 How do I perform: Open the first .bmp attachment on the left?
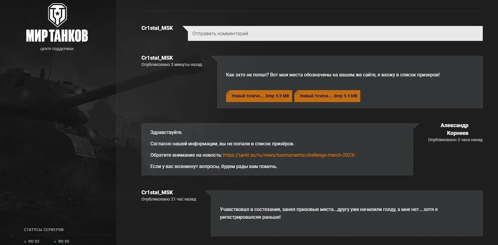(259, 96)
